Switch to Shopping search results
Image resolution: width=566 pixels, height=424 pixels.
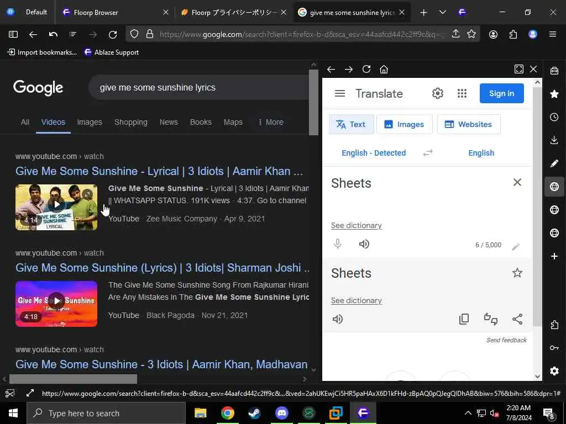click(x=130, y=122)
